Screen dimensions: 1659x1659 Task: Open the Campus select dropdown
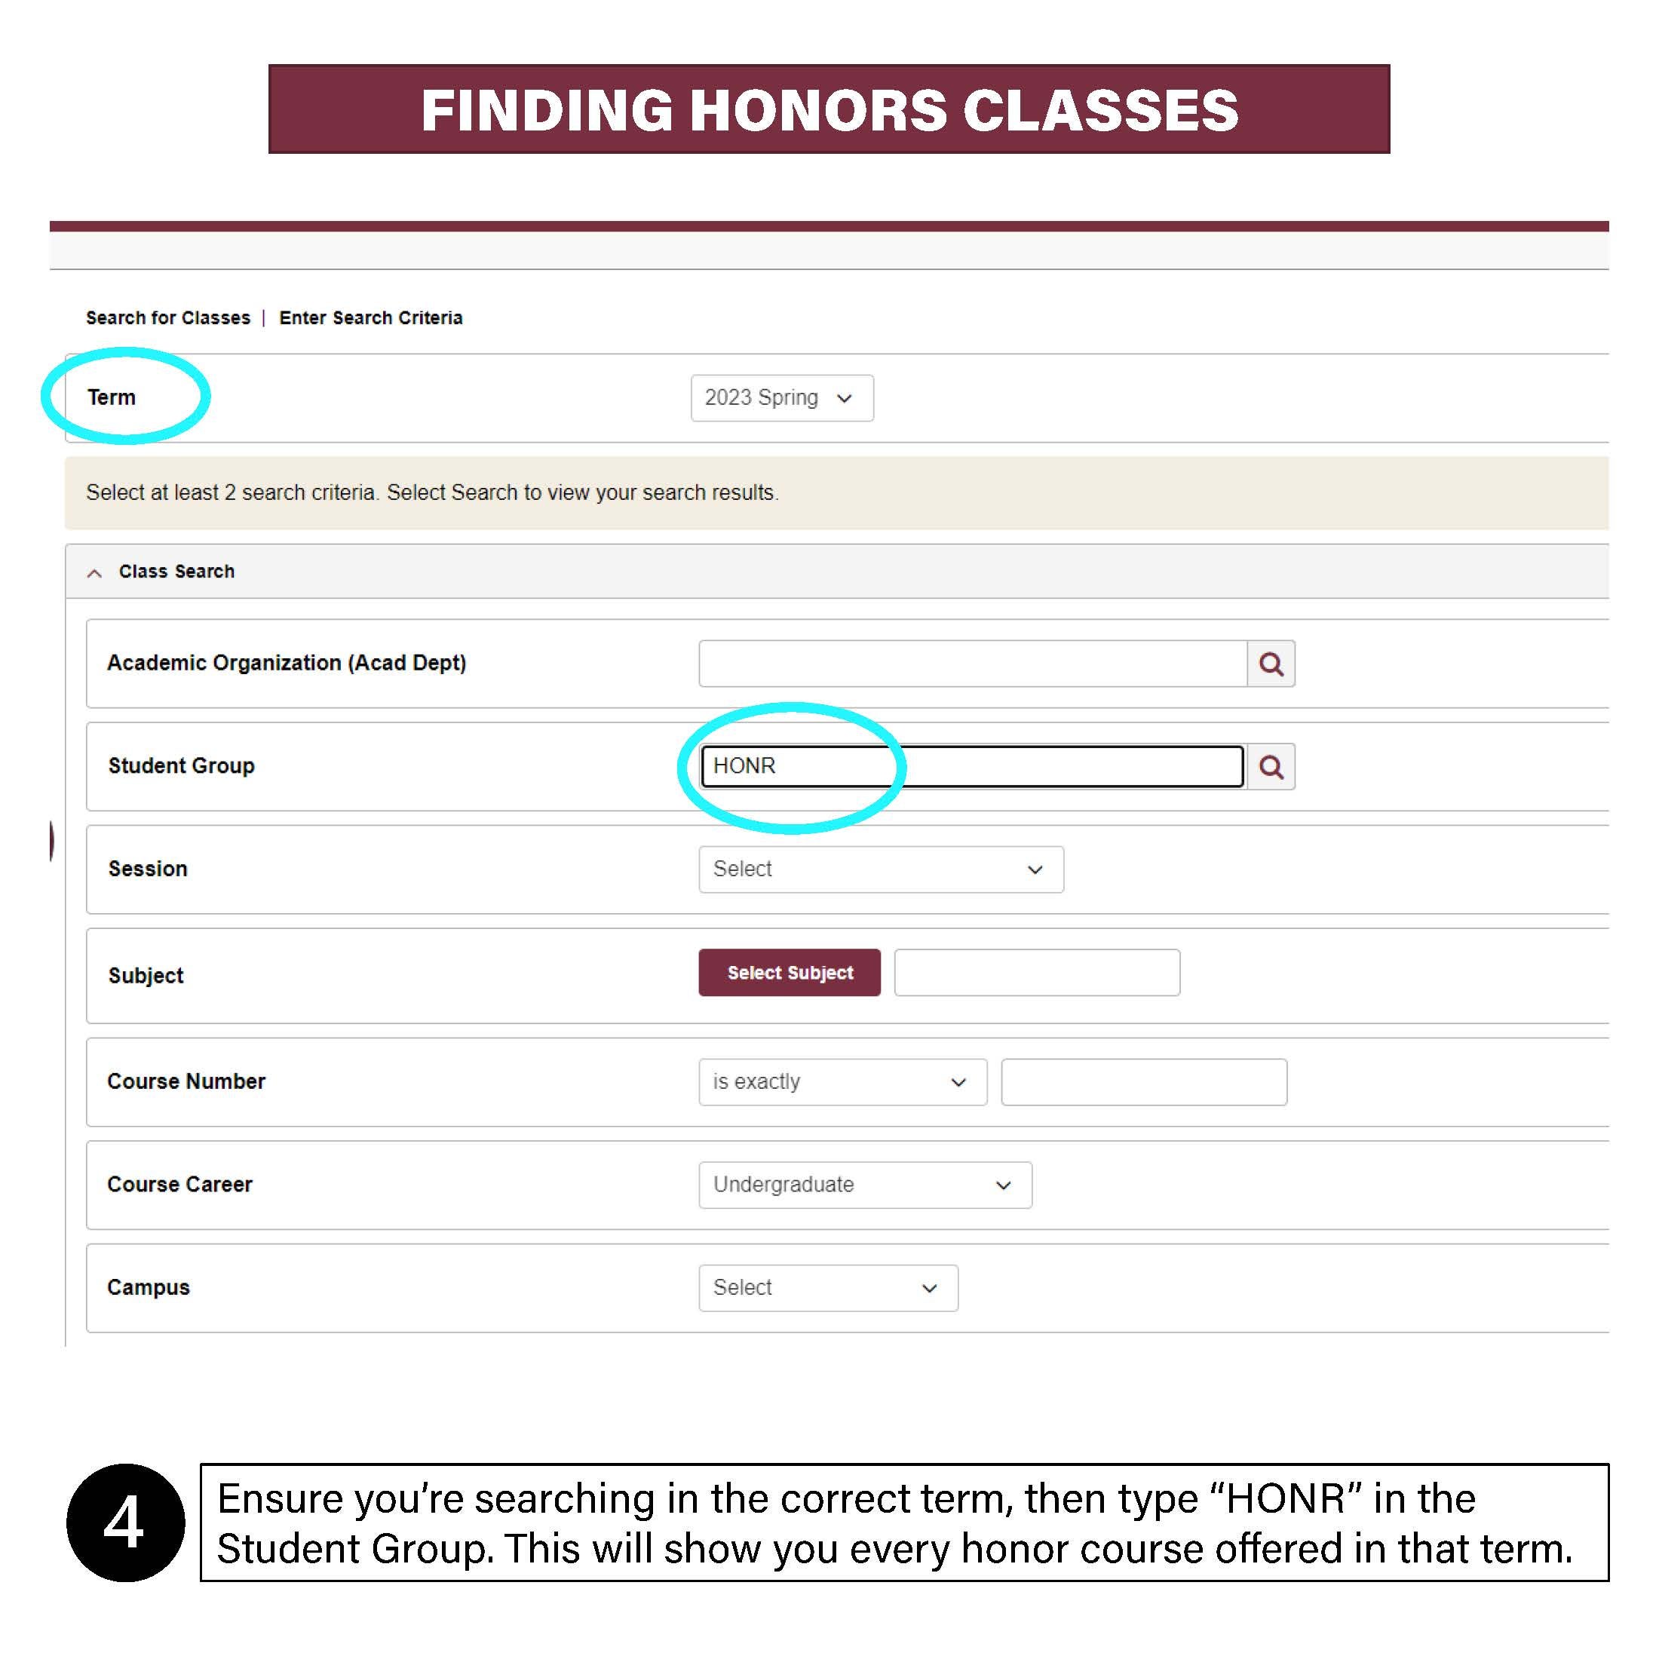828,1288
